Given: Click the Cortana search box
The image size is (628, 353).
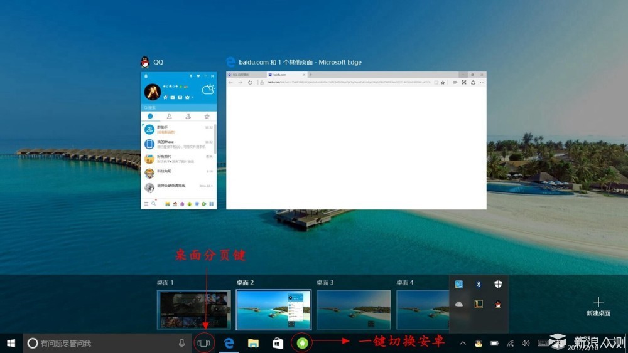Looking at the screenshot, I should 100,343.
